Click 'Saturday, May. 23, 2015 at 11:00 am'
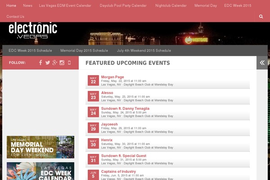 (x=126, y=97)
